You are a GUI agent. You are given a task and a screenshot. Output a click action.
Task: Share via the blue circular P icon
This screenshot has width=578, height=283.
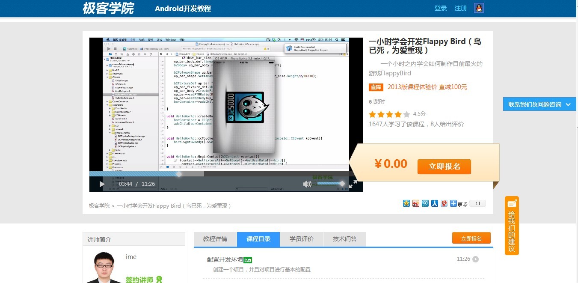tap(425, 203)
